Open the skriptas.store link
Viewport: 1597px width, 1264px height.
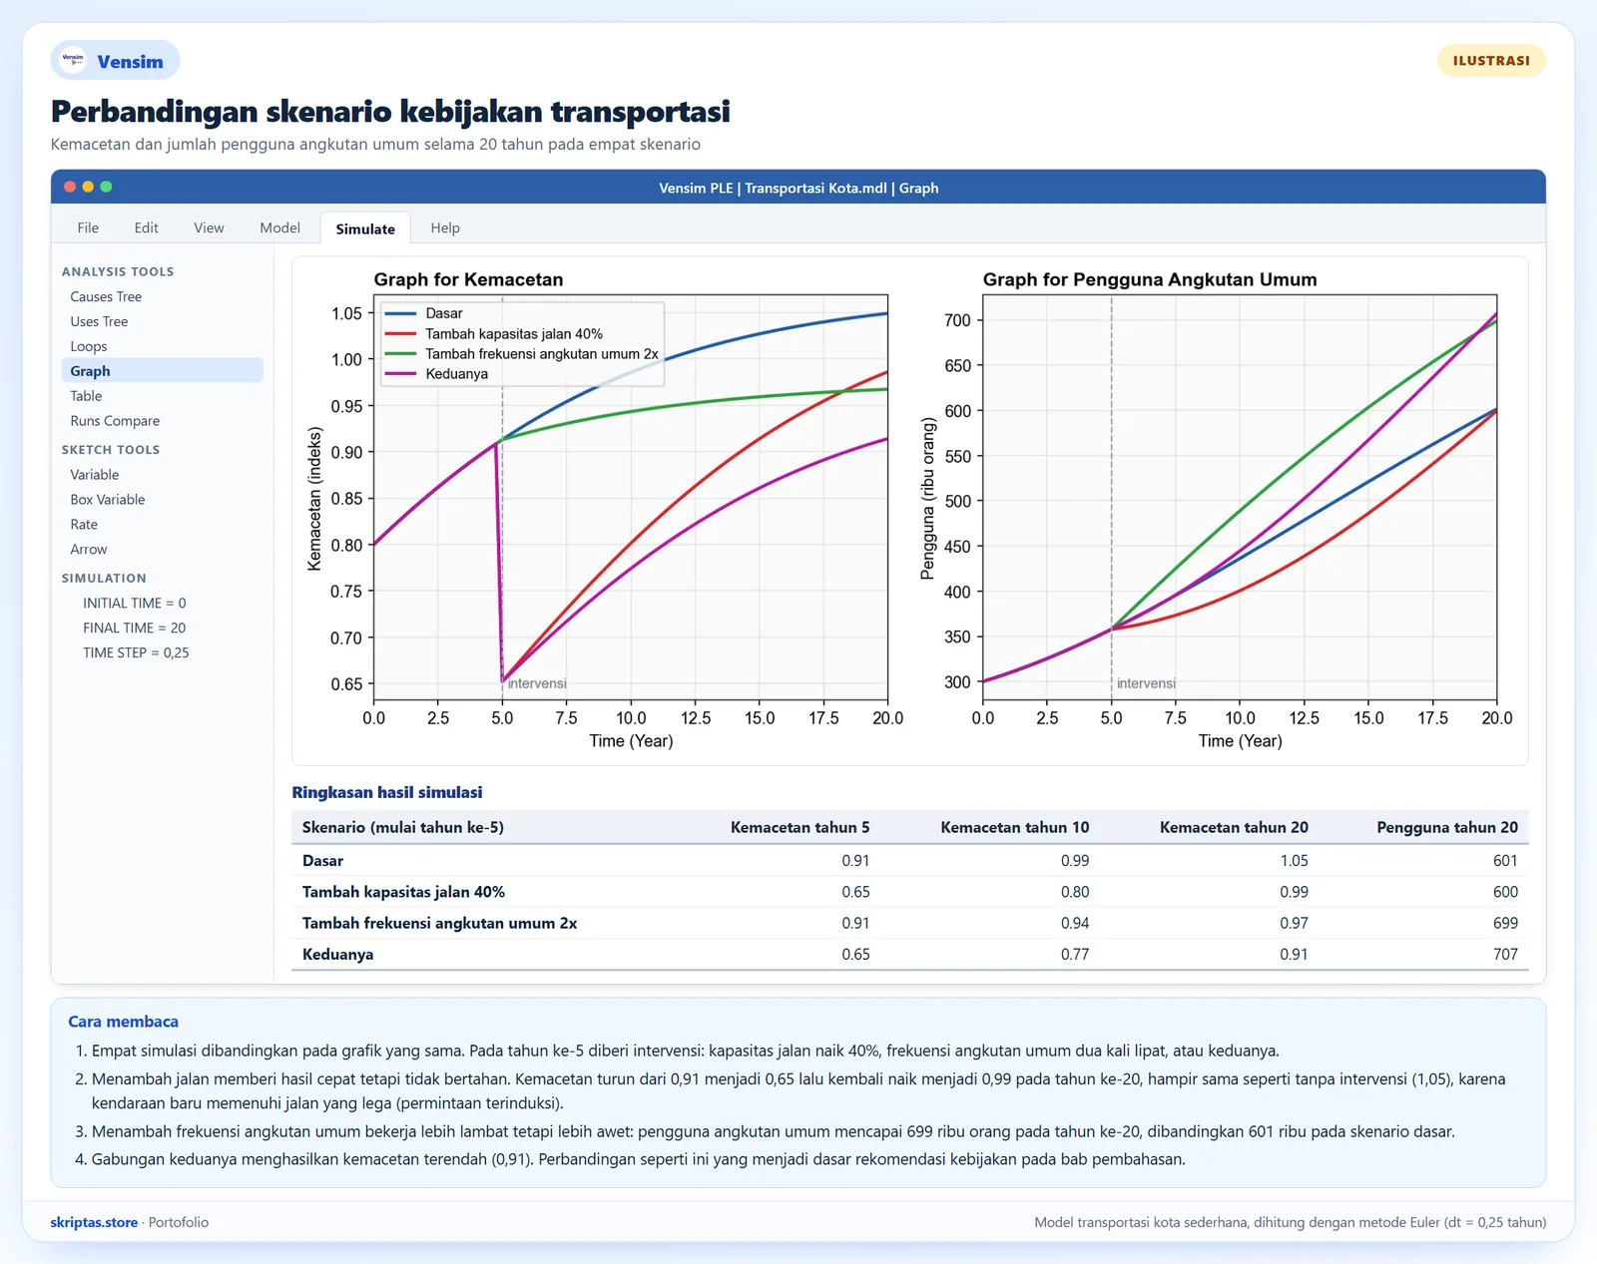coord(94,1222)
